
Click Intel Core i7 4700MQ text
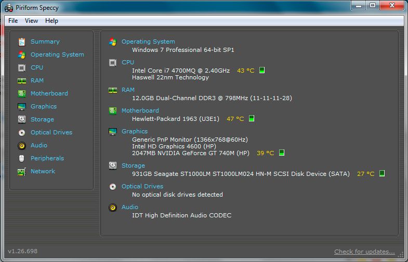click(181, 71)
